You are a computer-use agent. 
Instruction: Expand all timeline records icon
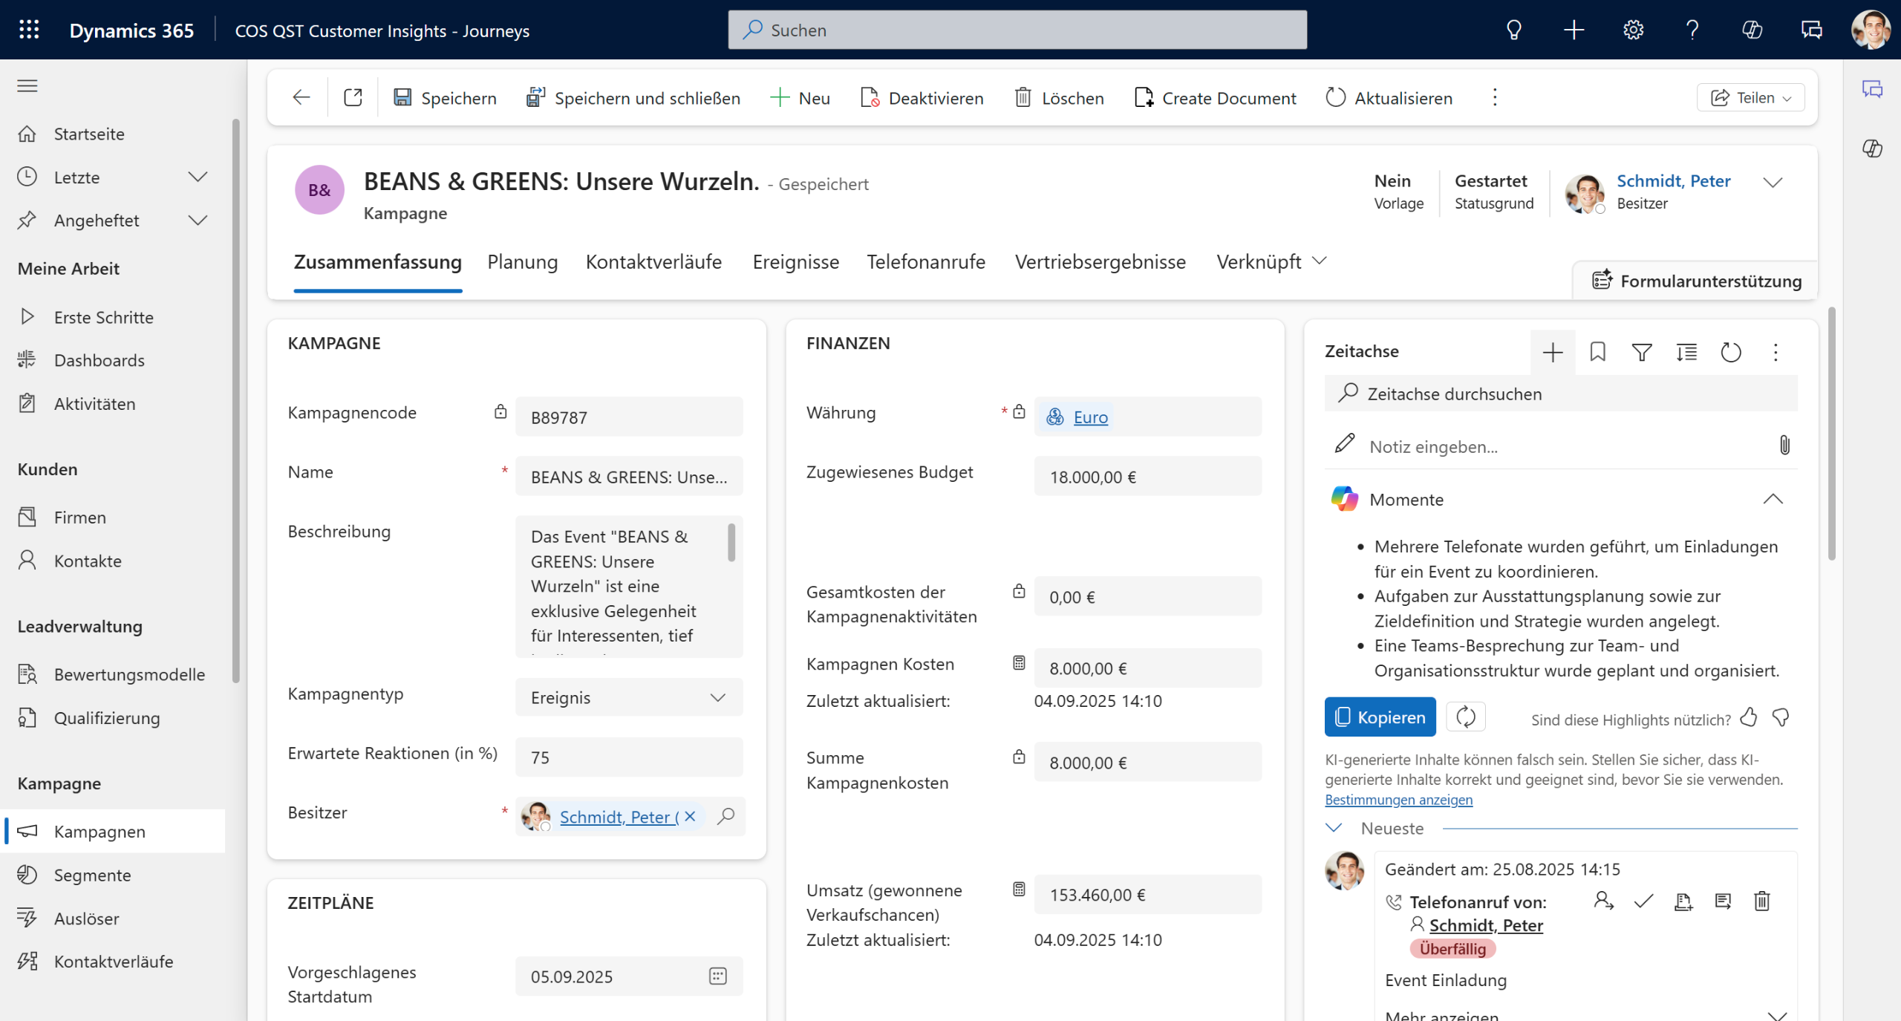click(1686, 353)
